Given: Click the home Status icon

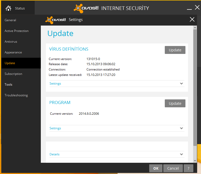Looking at the screenshot, I should (8, 8).
